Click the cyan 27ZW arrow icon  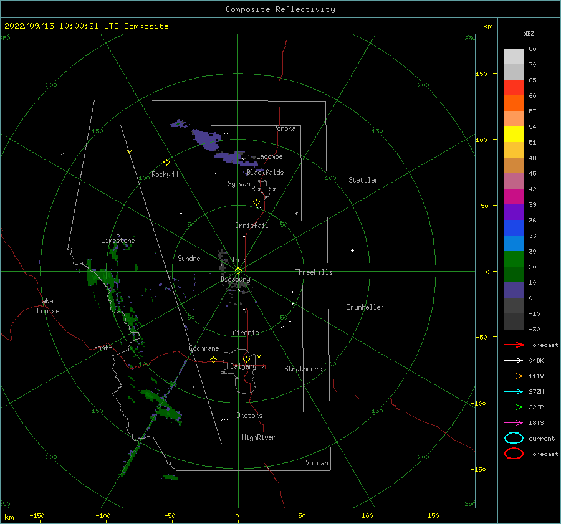(x=514, y=392)
